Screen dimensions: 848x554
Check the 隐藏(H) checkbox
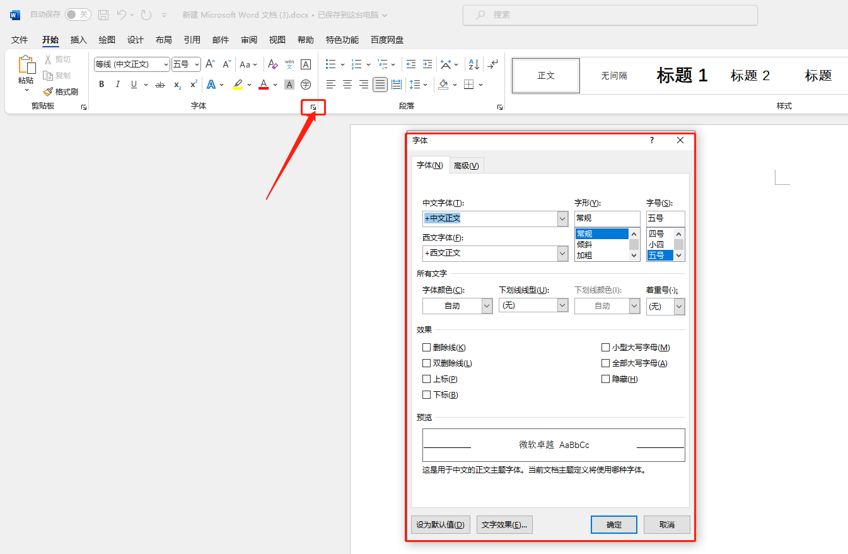click(606, 379)
